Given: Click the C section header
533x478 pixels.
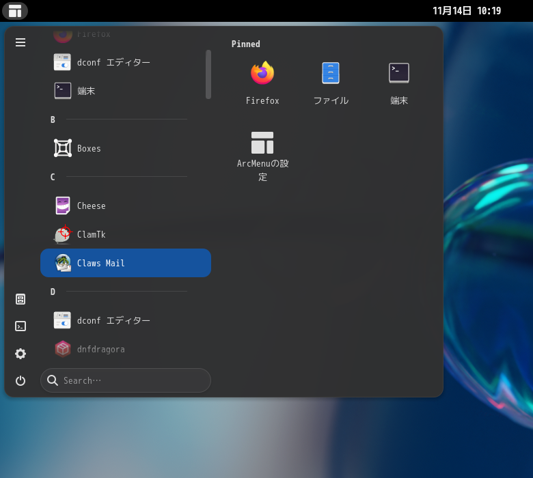Looking at the screenshot, I should point(53,177).
